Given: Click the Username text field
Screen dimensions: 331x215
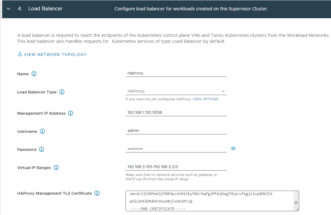Looking at the screenshot, I should click(176, 130).
